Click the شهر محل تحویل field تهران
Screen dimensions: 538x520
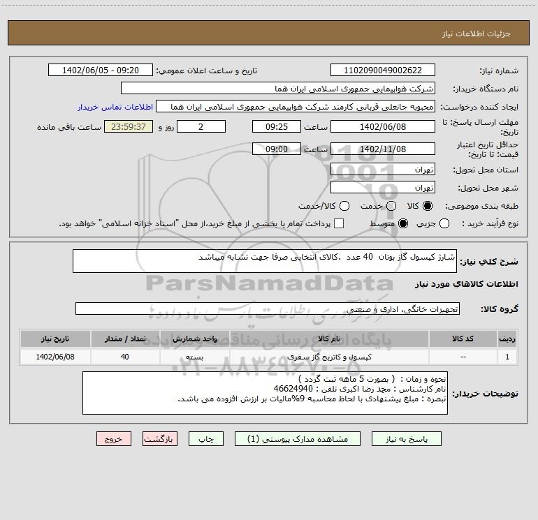pyautogui.click(x=383, y=188)
